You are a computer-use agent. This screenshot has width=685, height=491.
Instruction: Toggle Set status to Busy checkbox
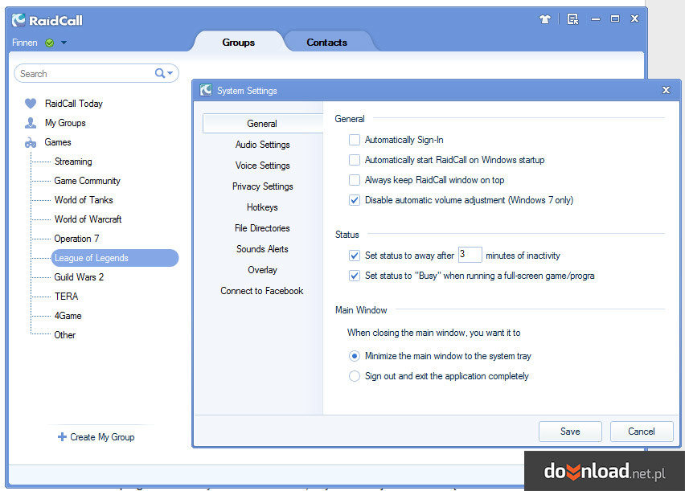(355, 276)
